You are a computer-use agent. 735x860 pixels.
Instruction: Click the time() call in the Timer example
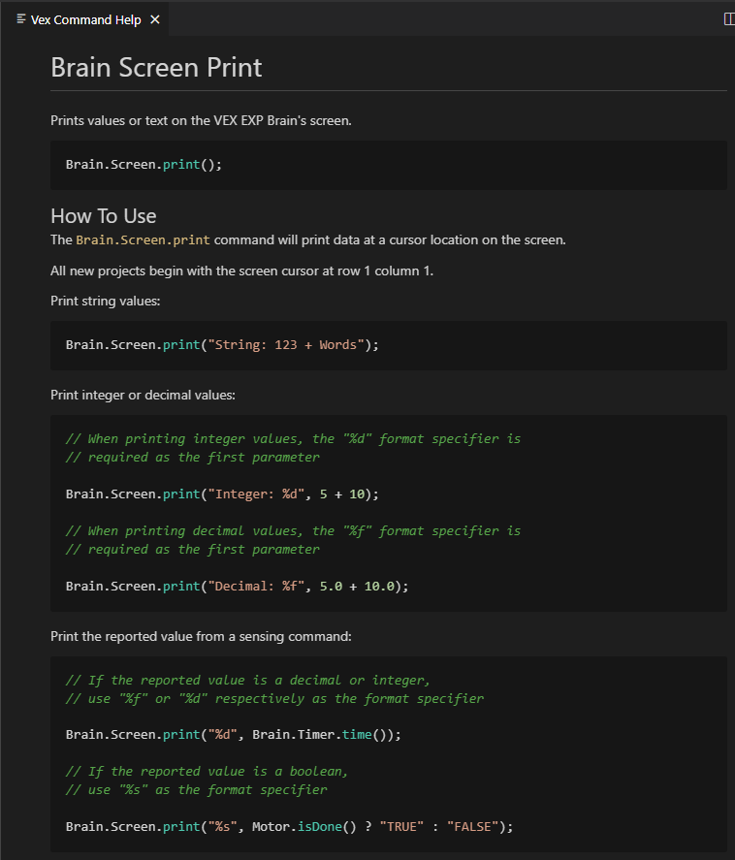[357, 734]
